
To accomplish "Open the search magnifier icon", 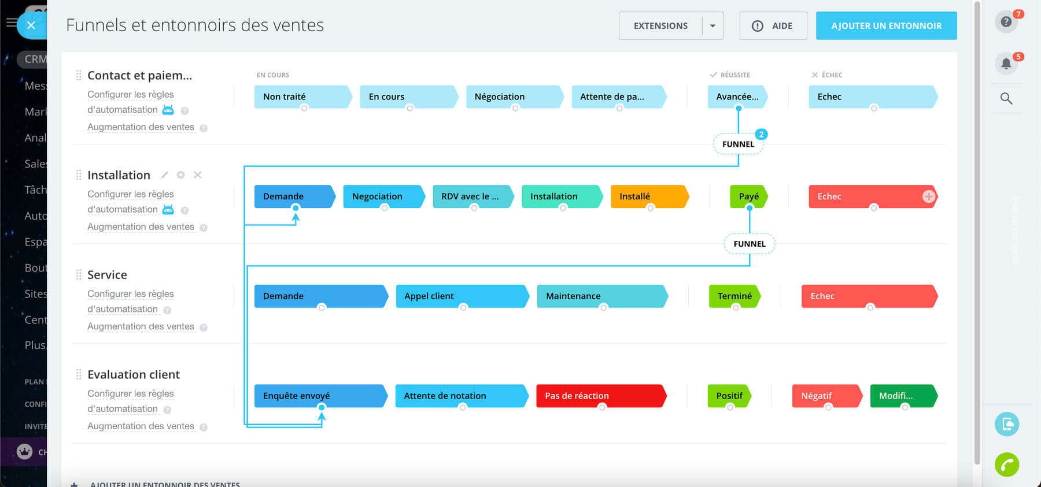I will (1006, 99).
